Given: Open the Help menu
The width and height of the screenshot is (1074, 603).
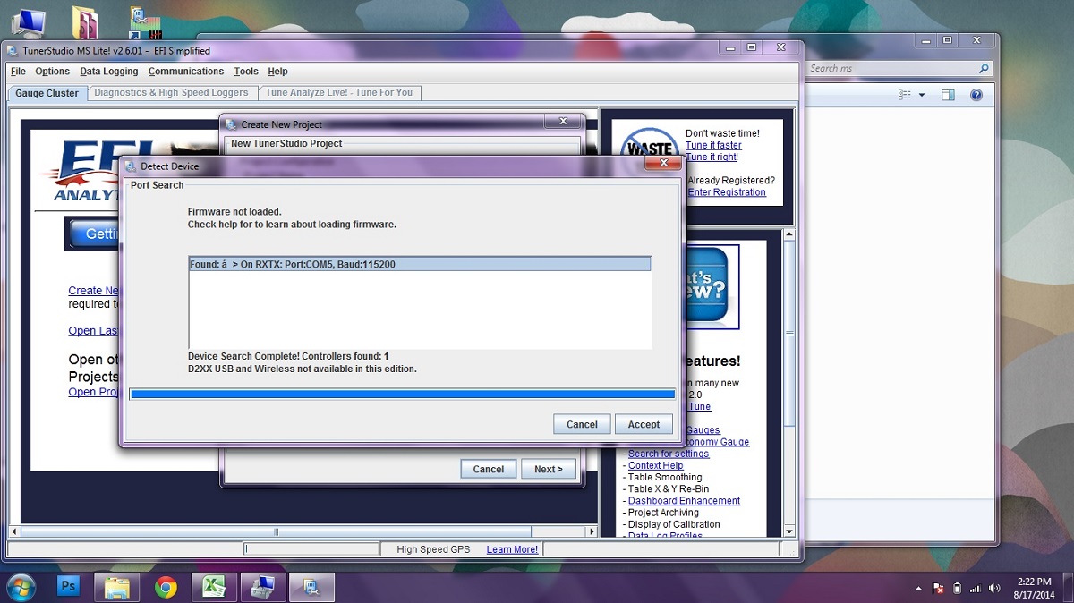Looking at the screenshot, I should pos(277,72).
